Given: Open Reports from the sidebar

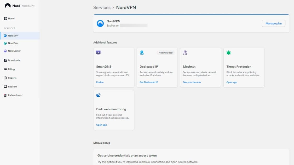Looking at the screenshot, I should [x=12, y=78].
